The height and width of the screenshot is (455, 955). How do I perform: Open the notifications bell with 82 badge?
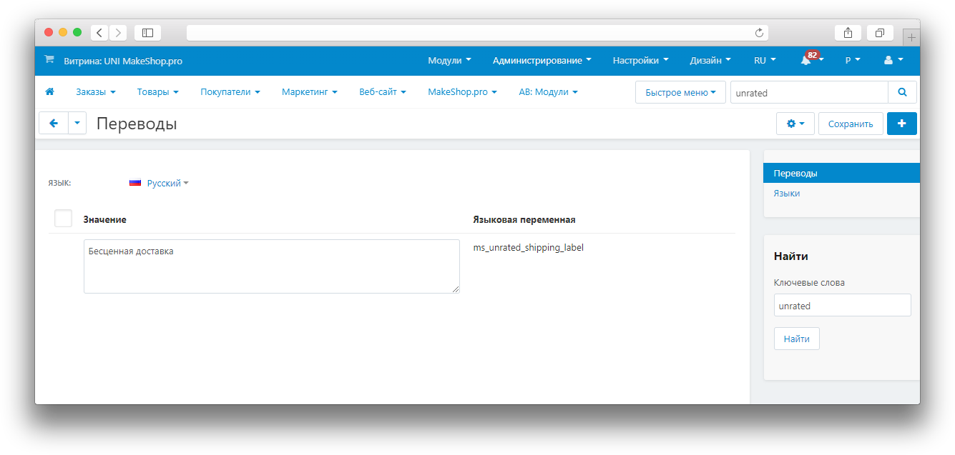click(807, 61)
